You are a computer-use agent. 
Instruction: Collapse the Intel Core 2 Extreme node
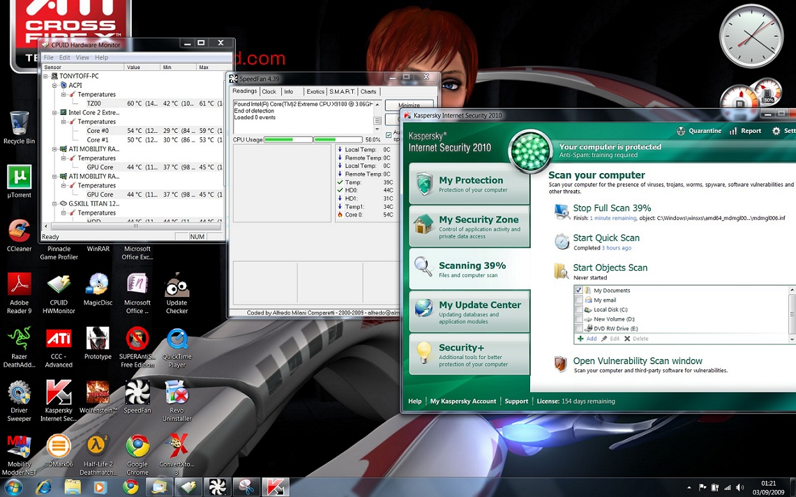pos(55,112)
